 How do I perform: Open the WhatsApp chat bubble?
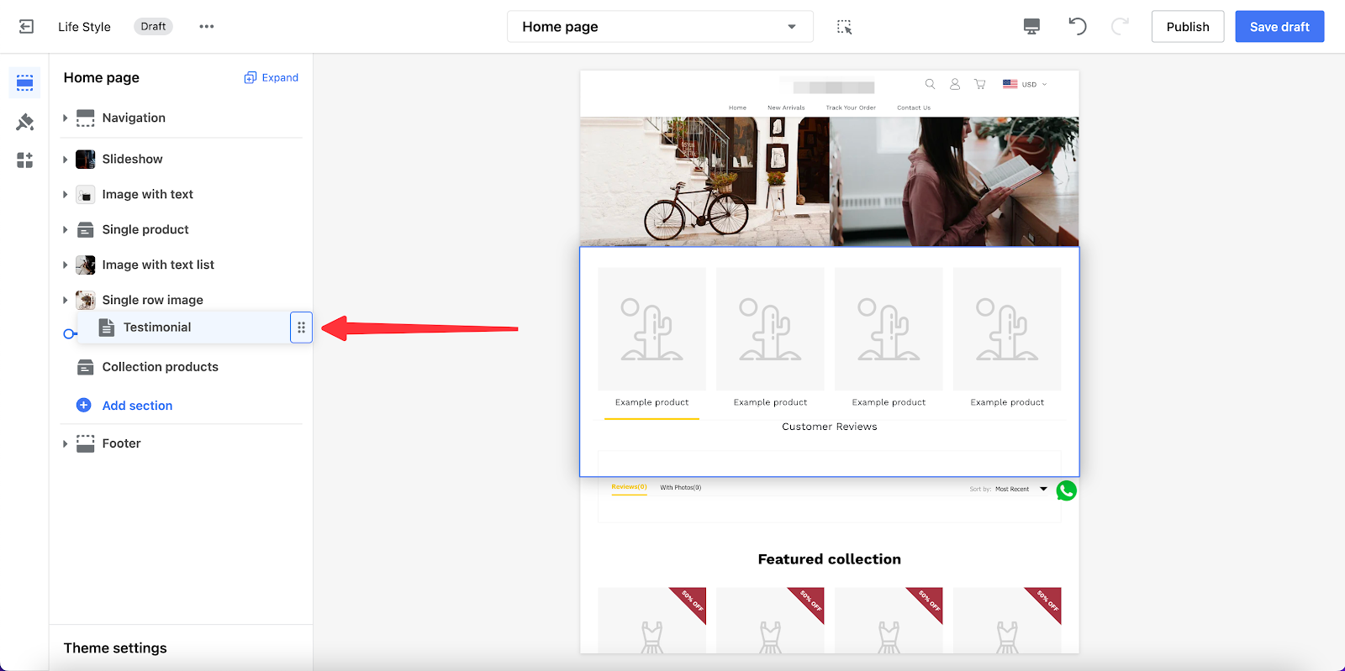1066,490
